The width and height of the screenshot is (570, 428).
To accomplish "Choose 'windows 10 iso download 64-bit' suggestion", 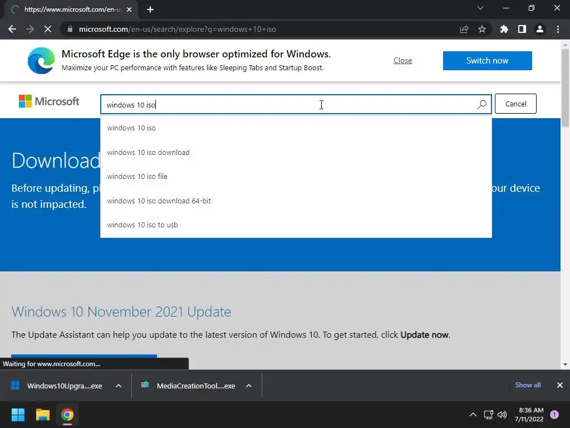I will [296, 201].
